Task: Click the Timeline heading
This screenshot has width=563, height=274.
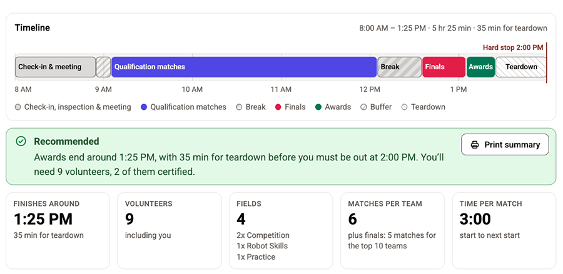Action: pyautogui.click(x=33, y=28)
